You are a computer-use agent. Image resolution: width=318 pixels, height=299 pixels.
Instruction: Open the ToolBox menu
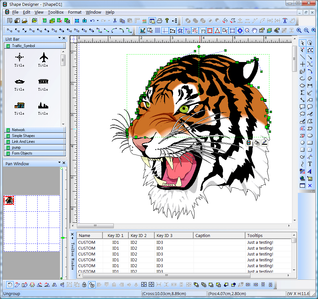[56, 12]
